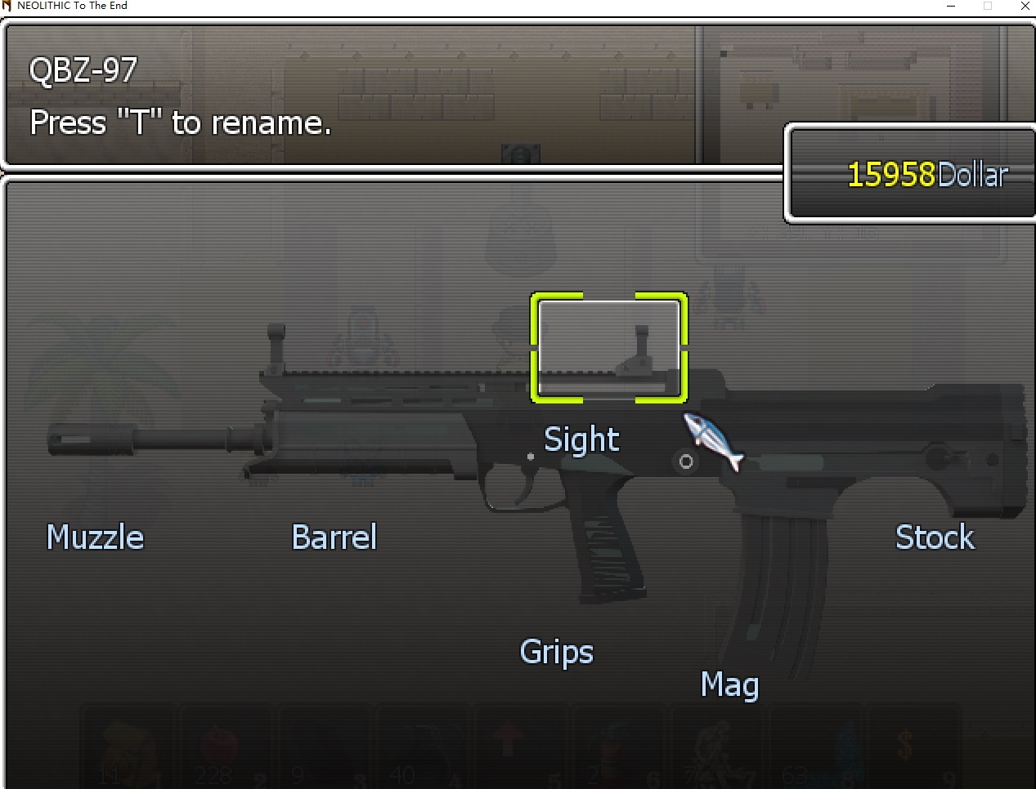1036x789 pixels.
Task: Click the front sight post on rail
Action: coord(276,349)
